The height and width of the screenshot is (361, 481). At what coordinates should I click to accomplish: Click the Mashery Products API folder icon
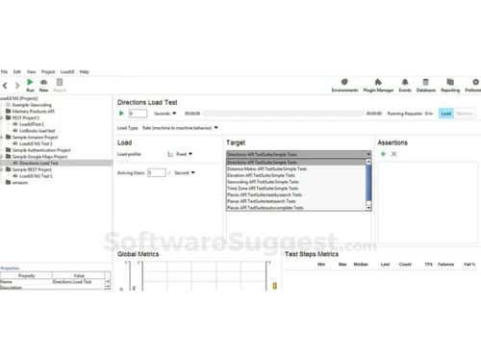(x=9, y=112)
